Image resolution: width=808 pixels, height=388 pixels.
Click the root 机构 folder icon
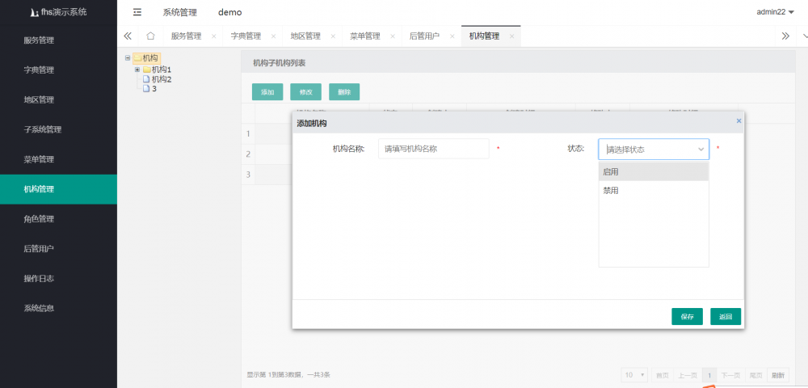click(137, 57)
